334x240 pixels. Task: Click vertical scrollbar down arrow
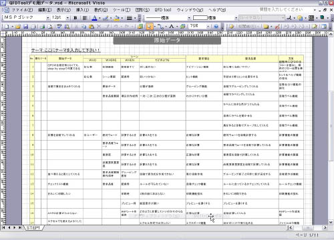(331, 222)
